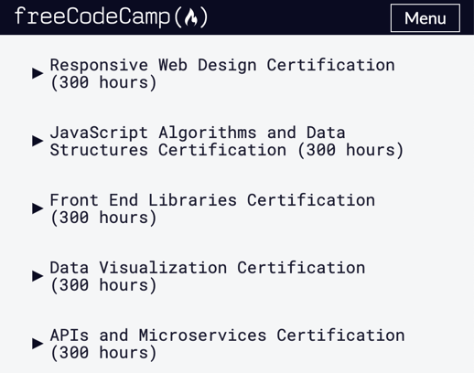Expand the Responsive Web Design arrow

coord(38,73)
